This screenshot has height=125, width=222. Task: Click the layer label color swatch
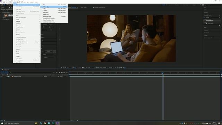click(x=8, y=76)
